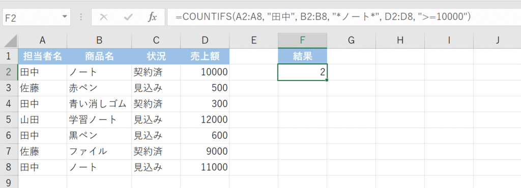This screenshot has height=188, width=521.
Task: Select row 5 header
Action: point(9,120)
